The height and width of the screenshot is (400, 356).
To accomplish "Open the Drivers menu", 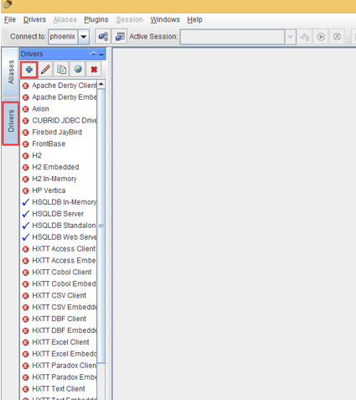I will point(34,19).
